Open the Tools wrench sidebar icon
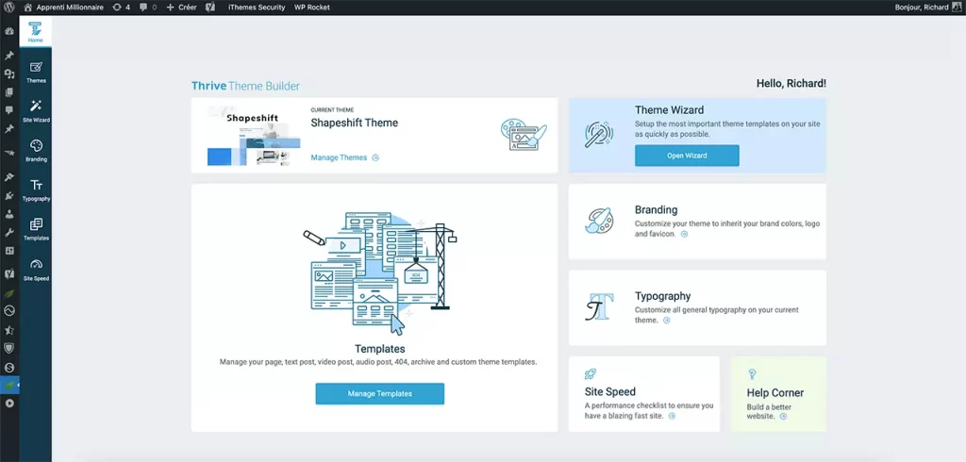The width and height of the screenshot is (966, 462). point(9,233)
